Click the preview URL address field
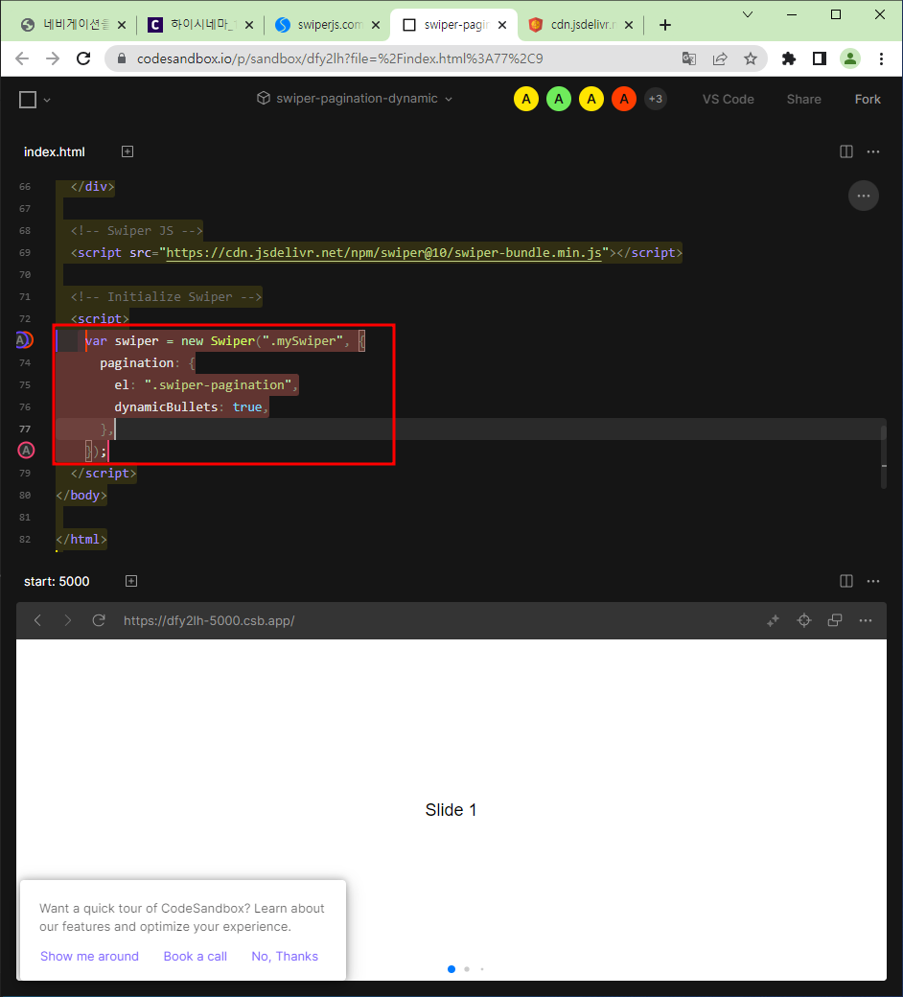Viewport: 903px width, 997px height. [209, 620]
